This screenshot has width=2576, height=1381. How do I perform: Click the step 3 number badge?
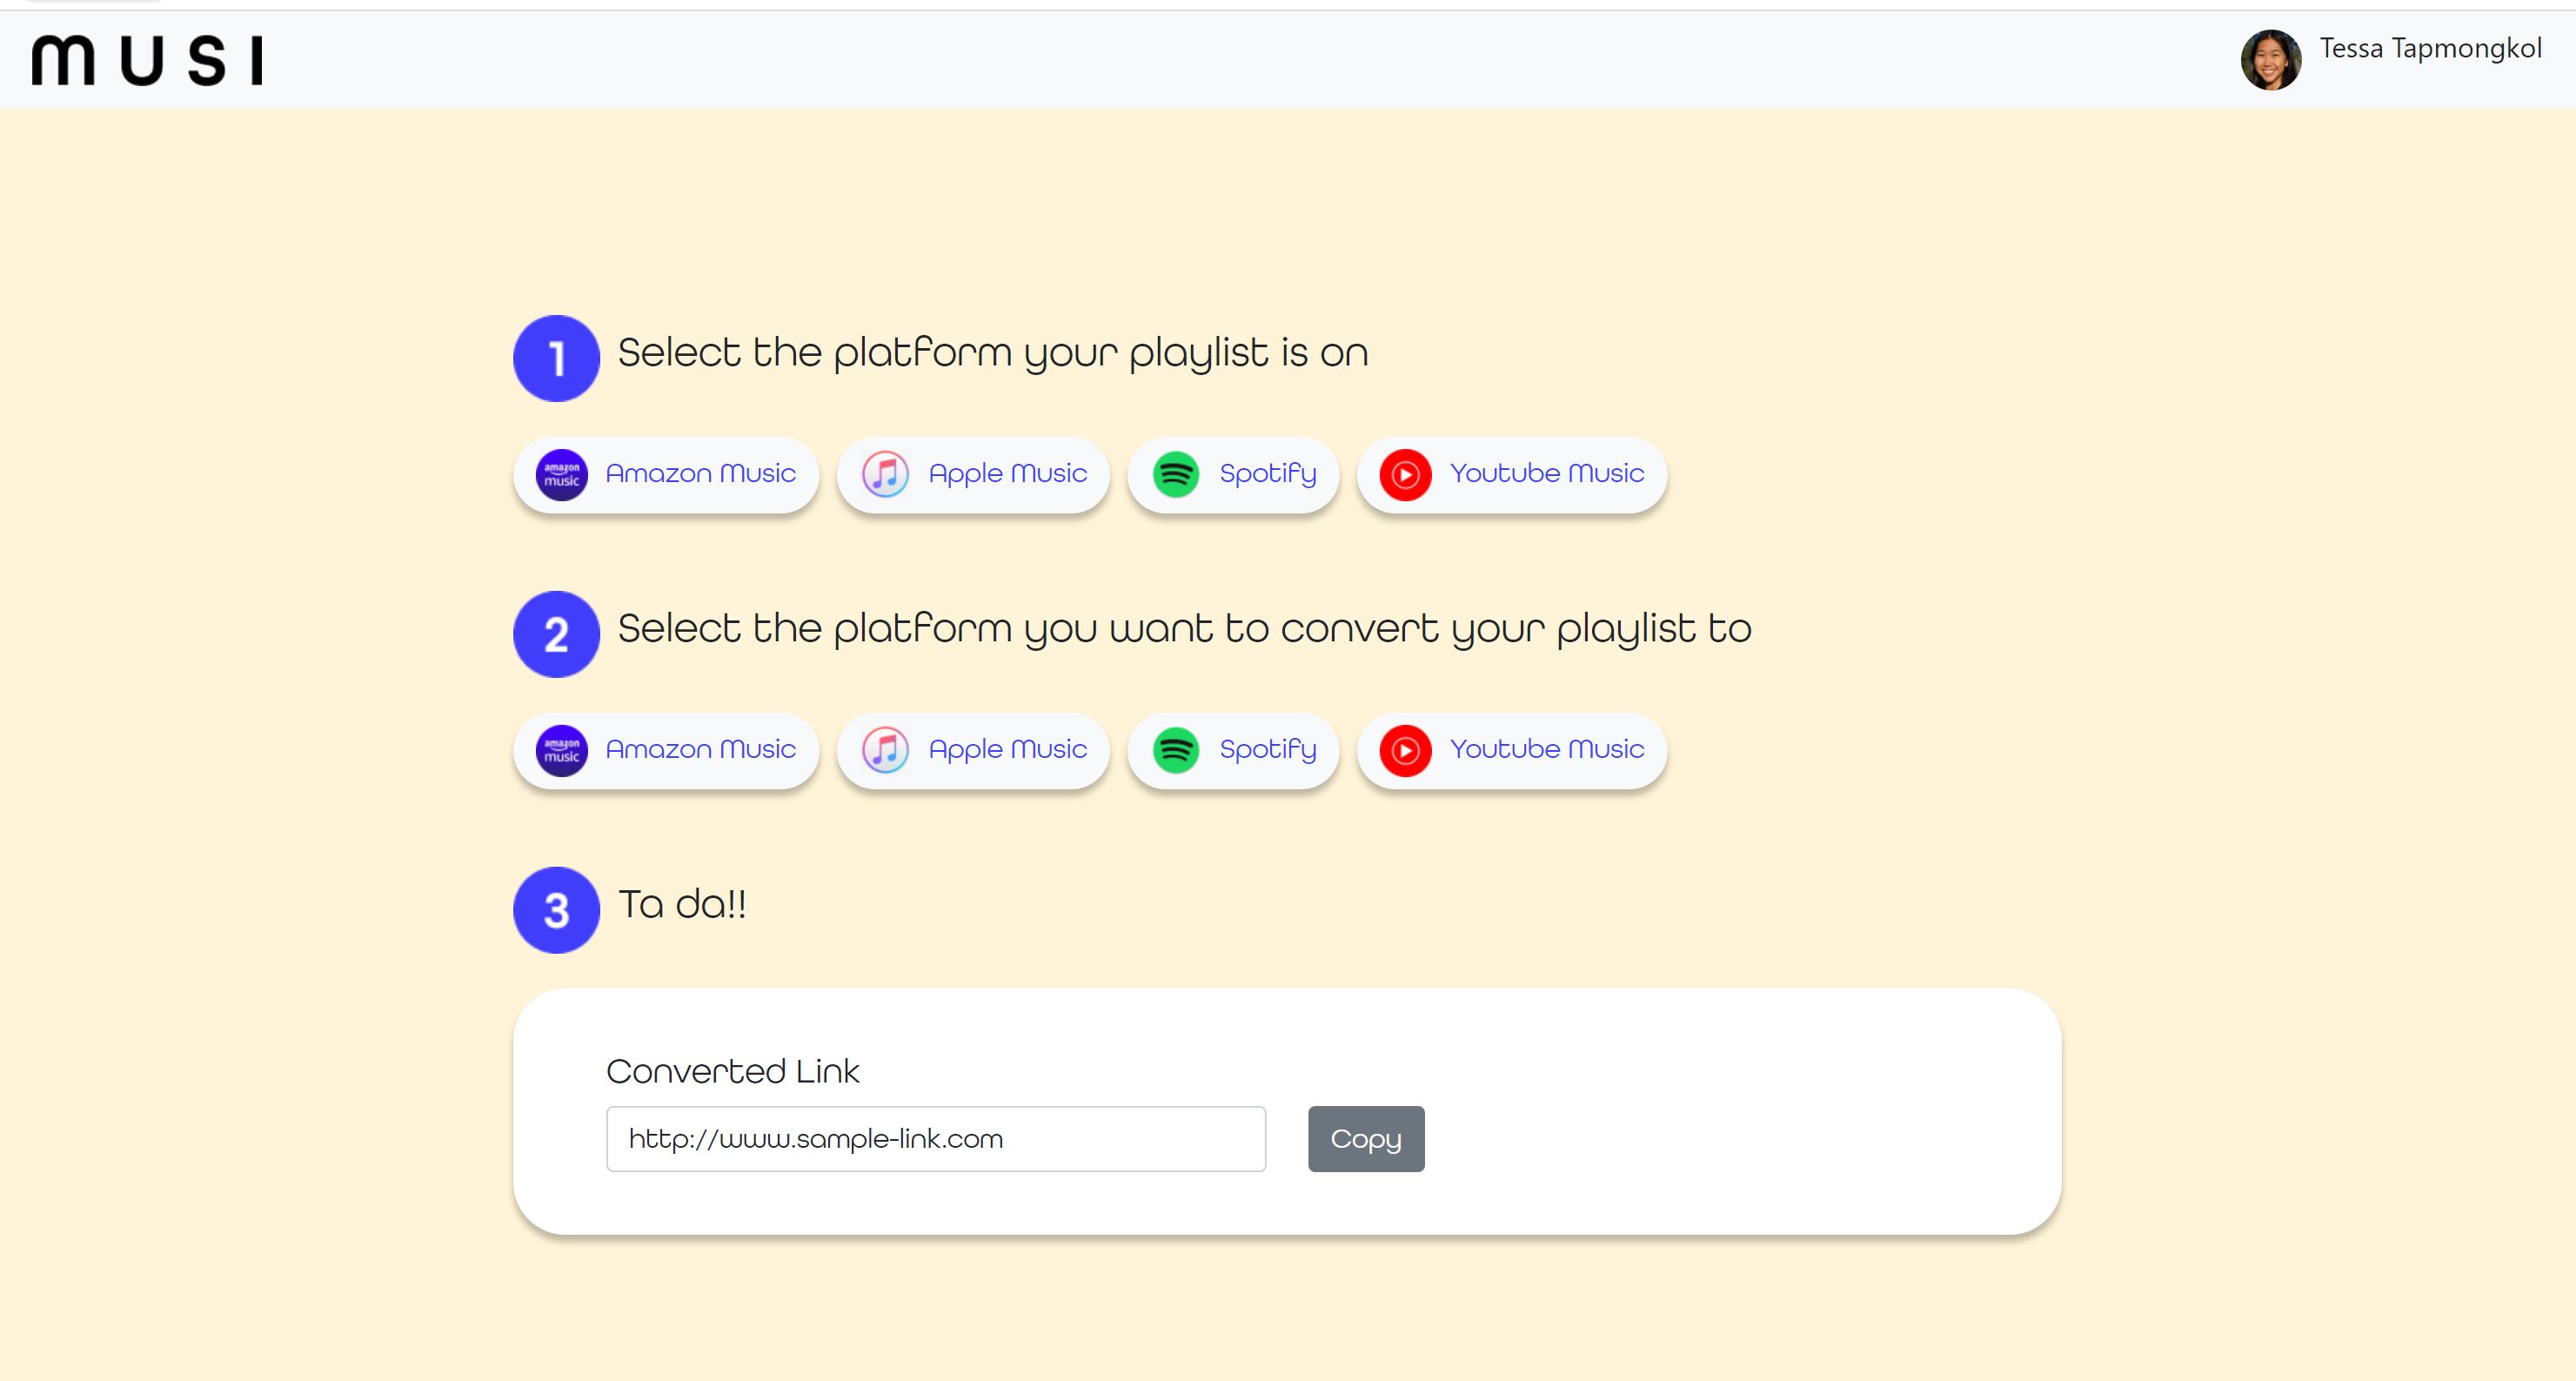pyautogui.click(x=556, y=910)
